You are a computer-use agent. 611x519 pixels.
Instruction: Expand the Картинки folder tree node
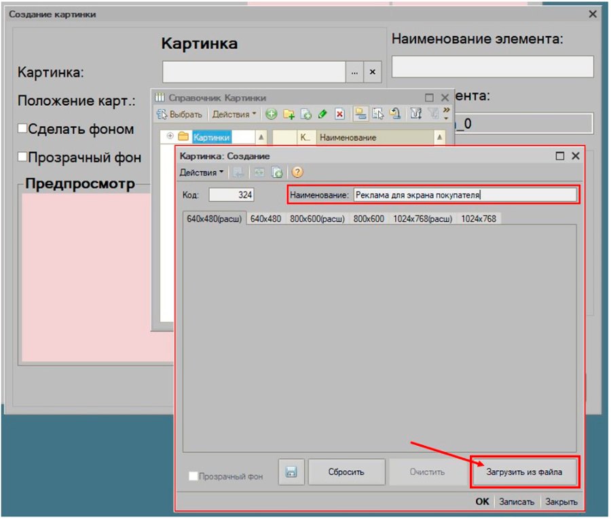point(170,136)
